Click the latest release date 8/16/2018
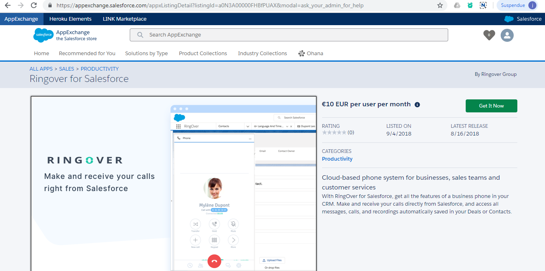 [465, 134]
